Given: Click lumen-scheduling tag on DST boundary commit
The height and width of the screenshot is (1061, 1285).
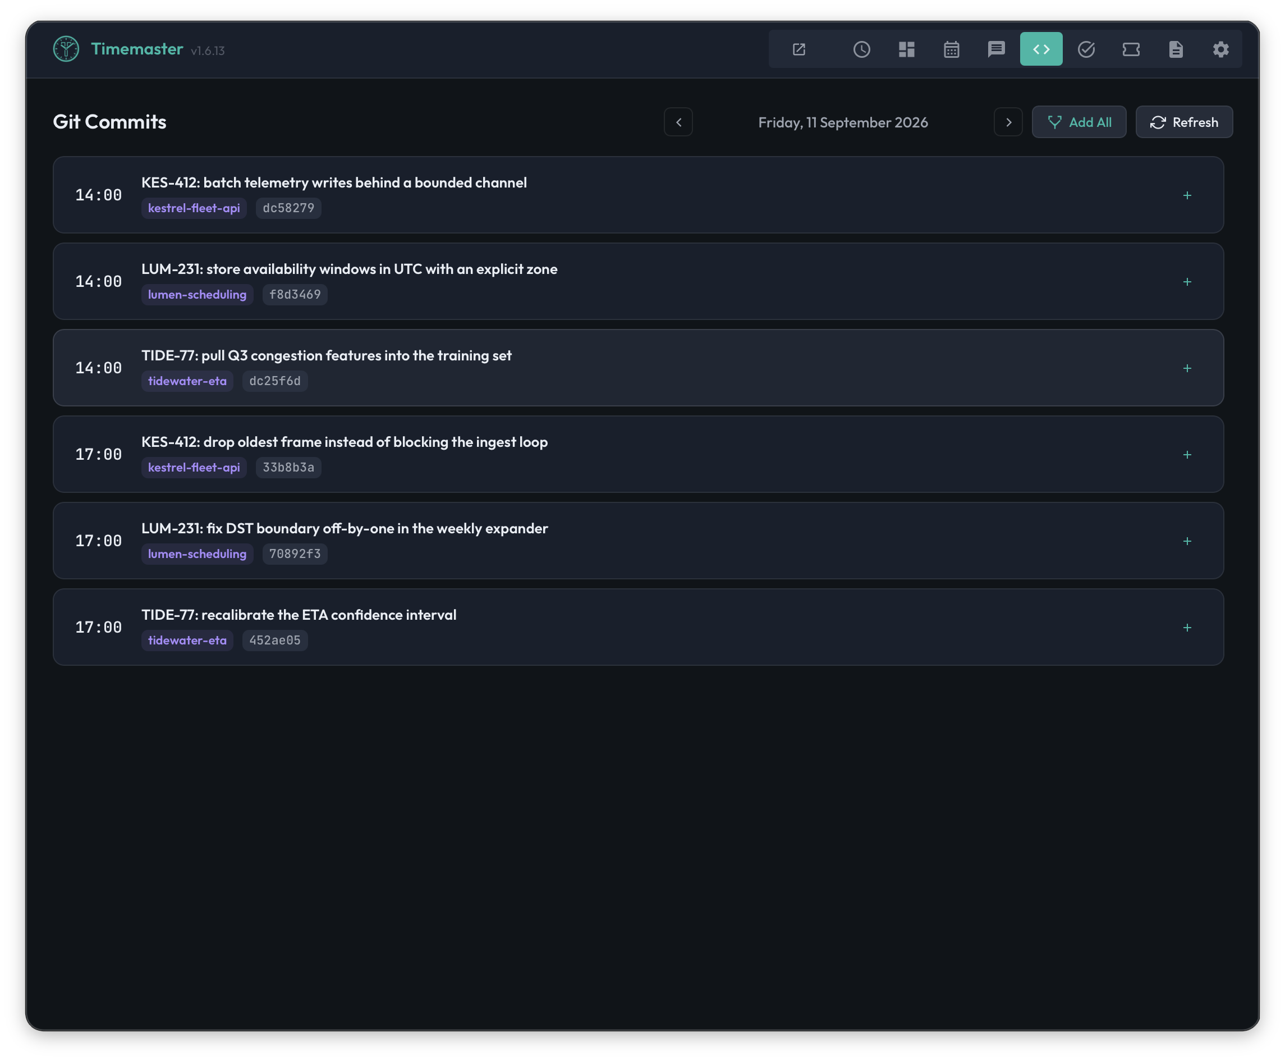Looking at the screenshot, I should (x=198, y=554).
